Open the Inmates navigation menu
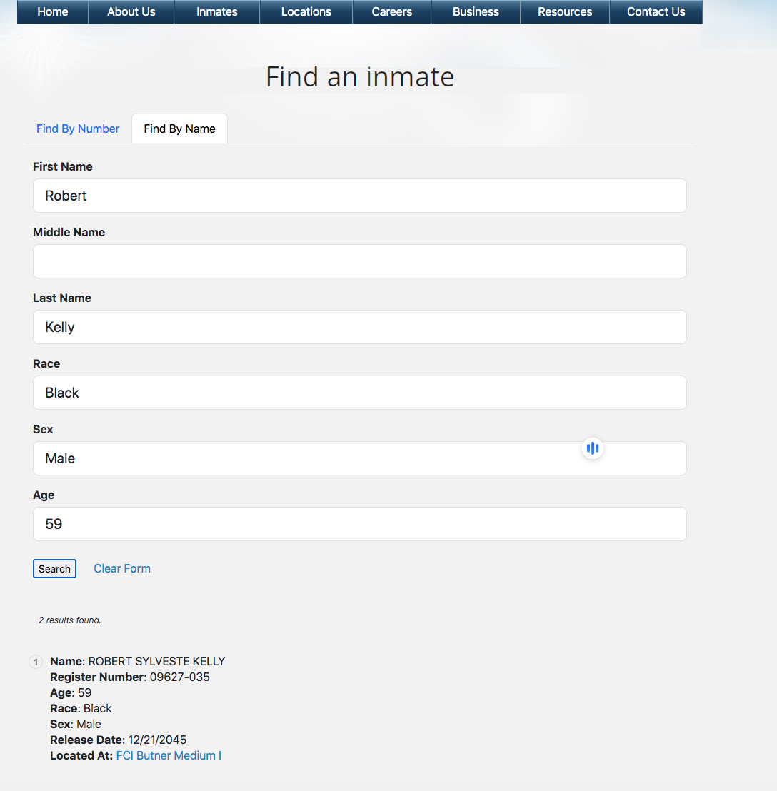This screenshot has height=791, width=777. point(217,12)
